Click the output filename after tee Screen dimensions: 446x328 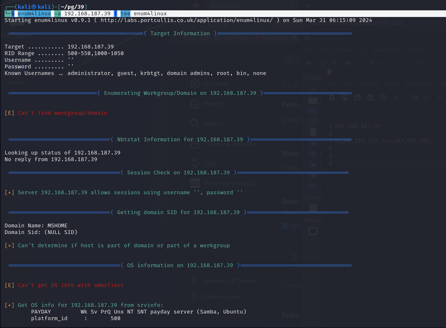click(x=150, y=13)
